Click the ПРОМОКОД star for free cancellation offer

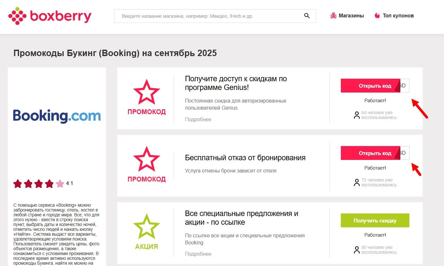[x=147, y=158]
